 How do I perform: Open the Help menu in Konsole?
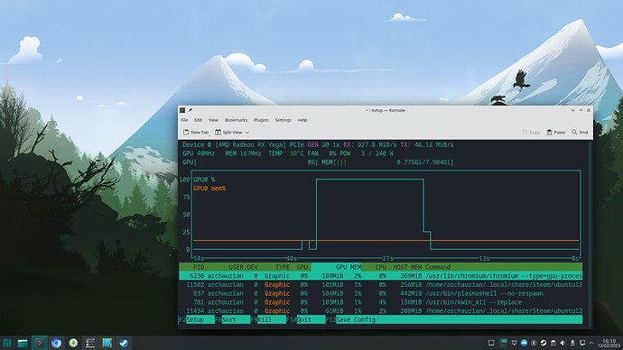302,120
